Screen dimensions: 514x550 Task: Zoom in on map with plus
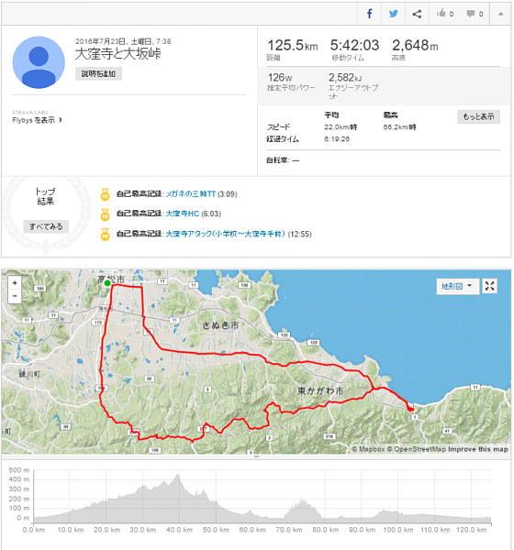(15, 282)
